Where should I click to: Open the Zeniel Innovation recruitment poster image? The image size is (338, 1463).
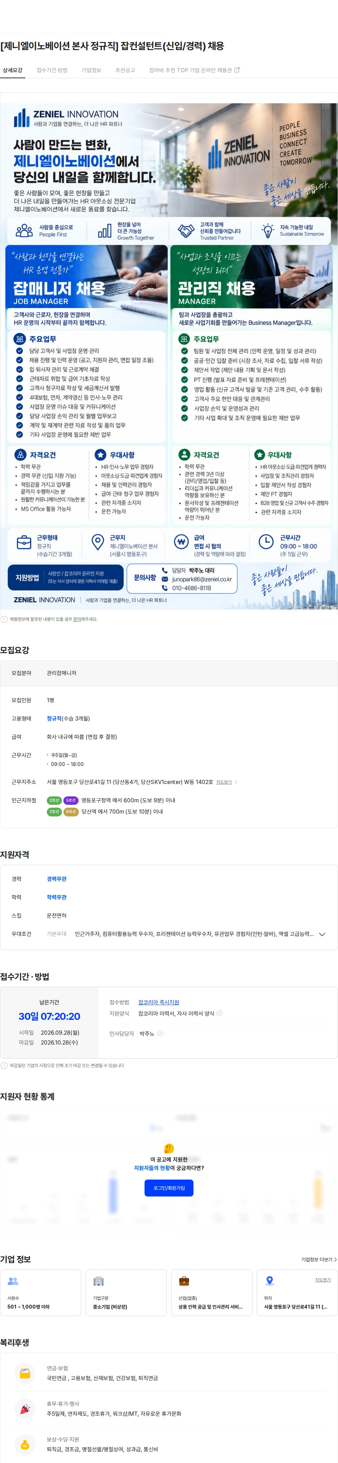click(x=169, y=356)
